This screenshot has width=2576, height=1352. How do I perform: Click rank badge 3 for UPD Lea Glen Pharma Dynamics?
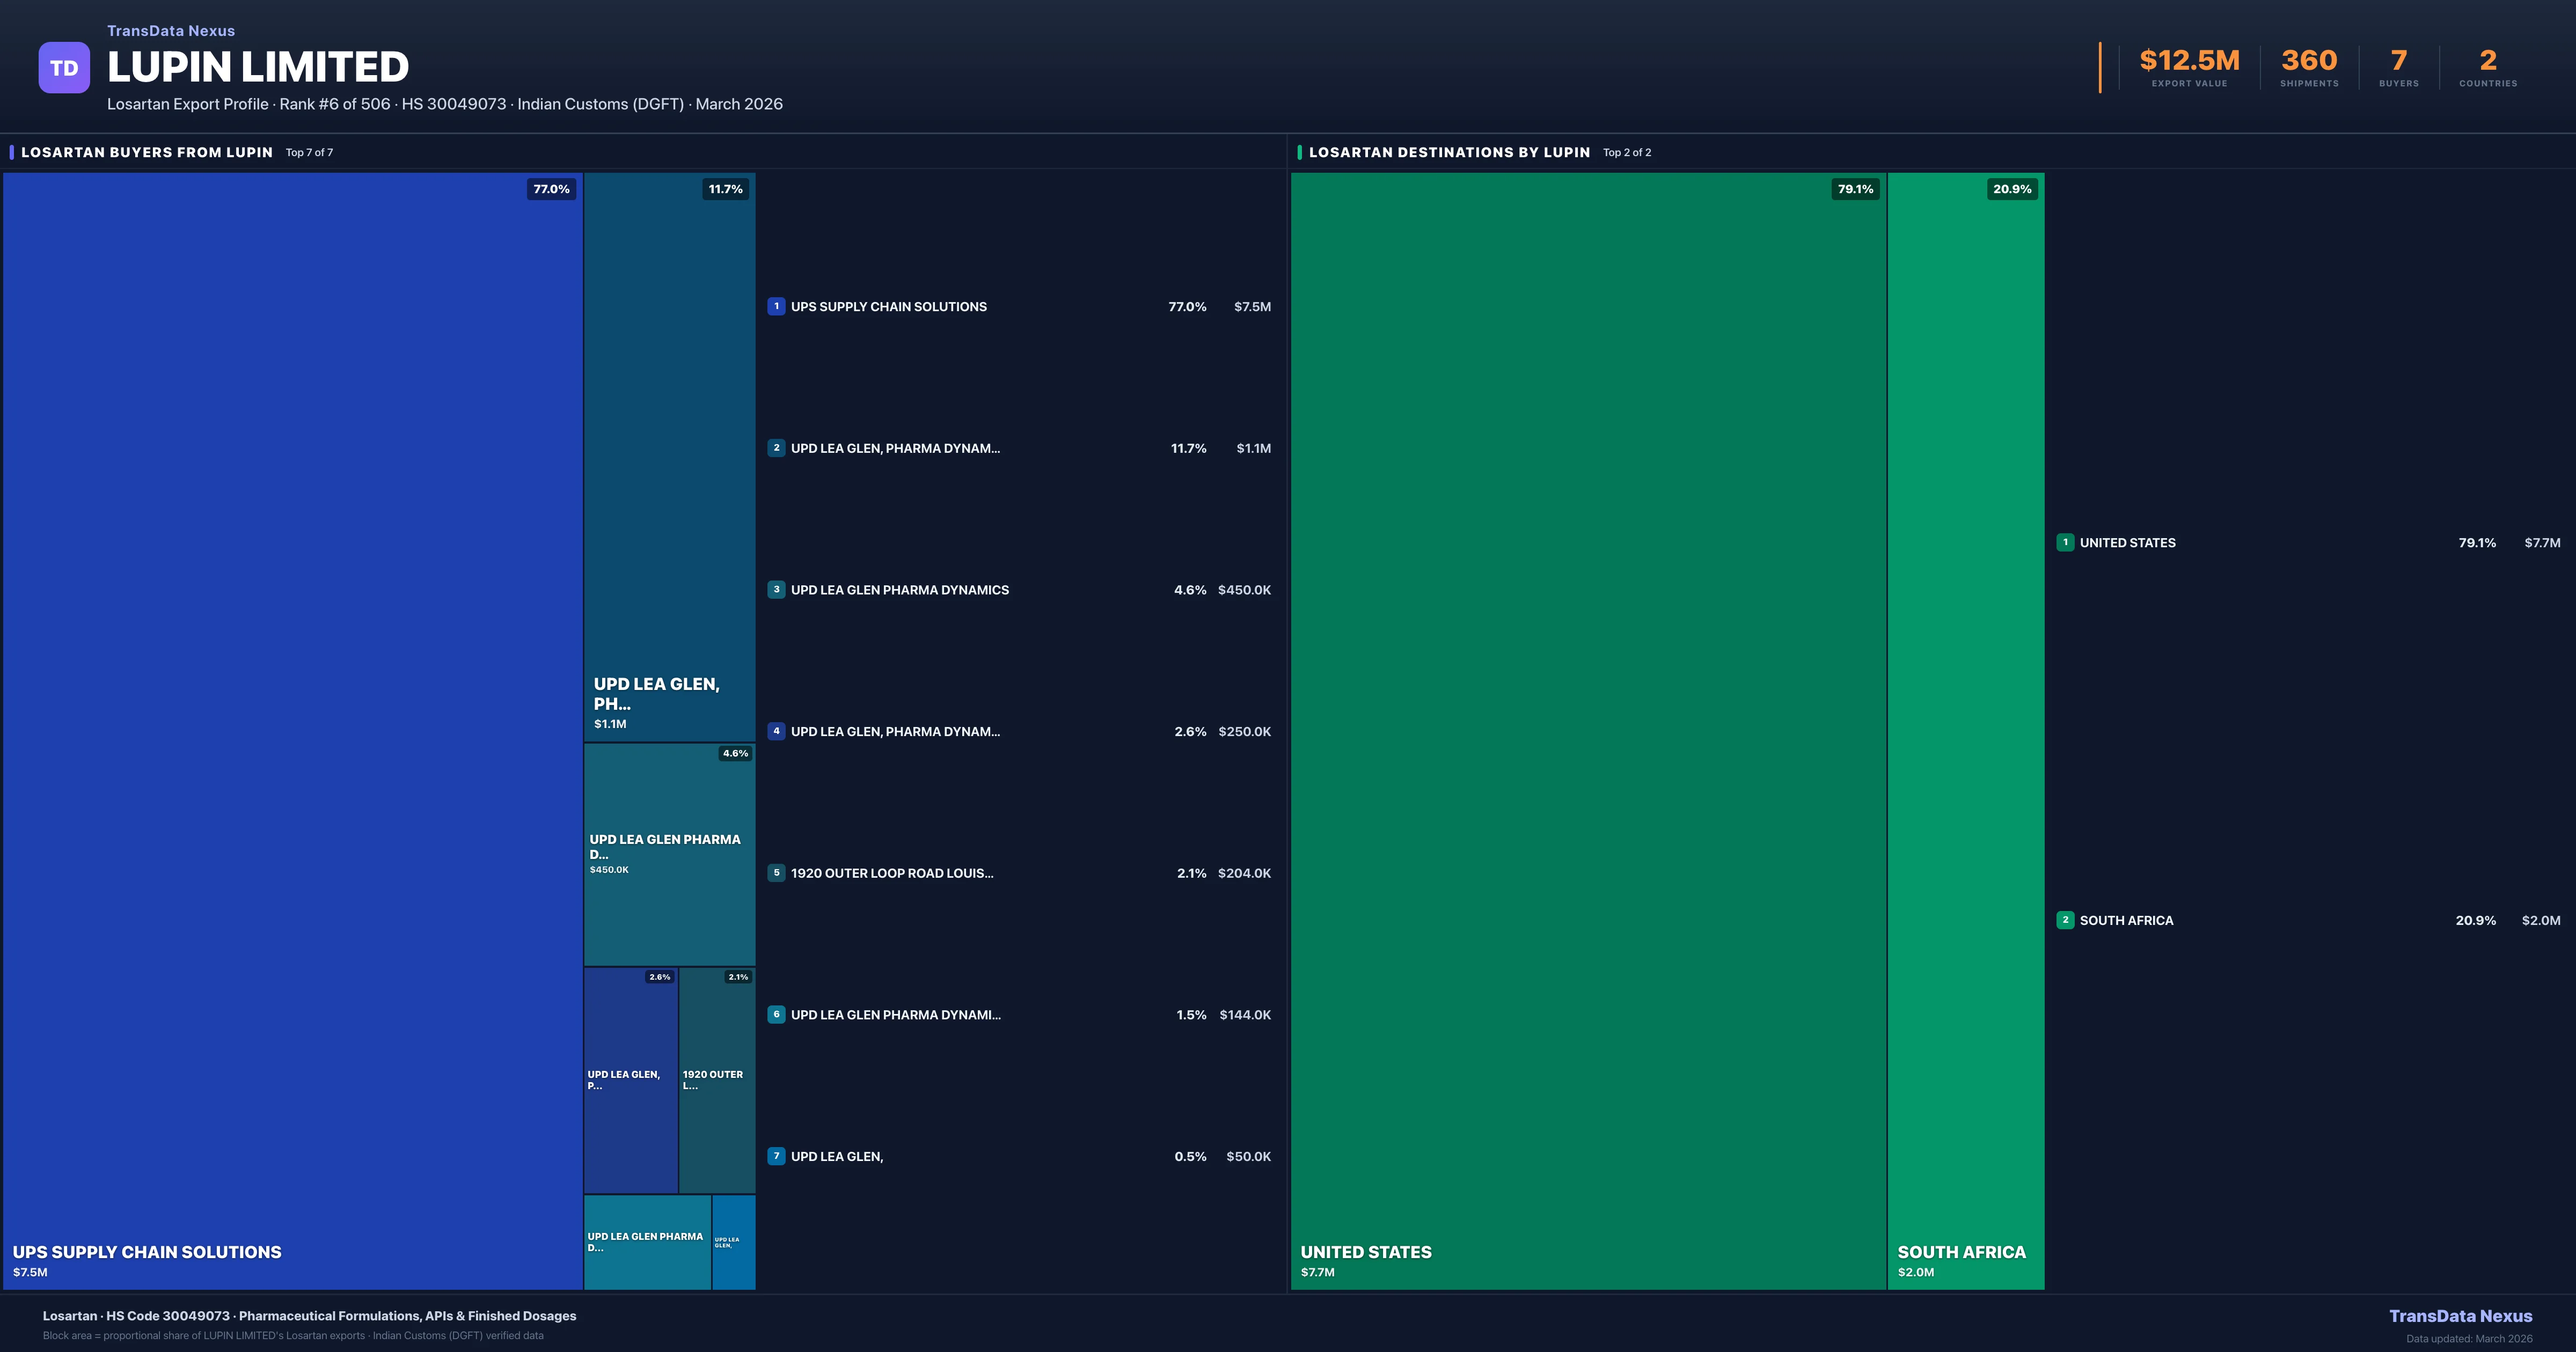tap(776, 590)
